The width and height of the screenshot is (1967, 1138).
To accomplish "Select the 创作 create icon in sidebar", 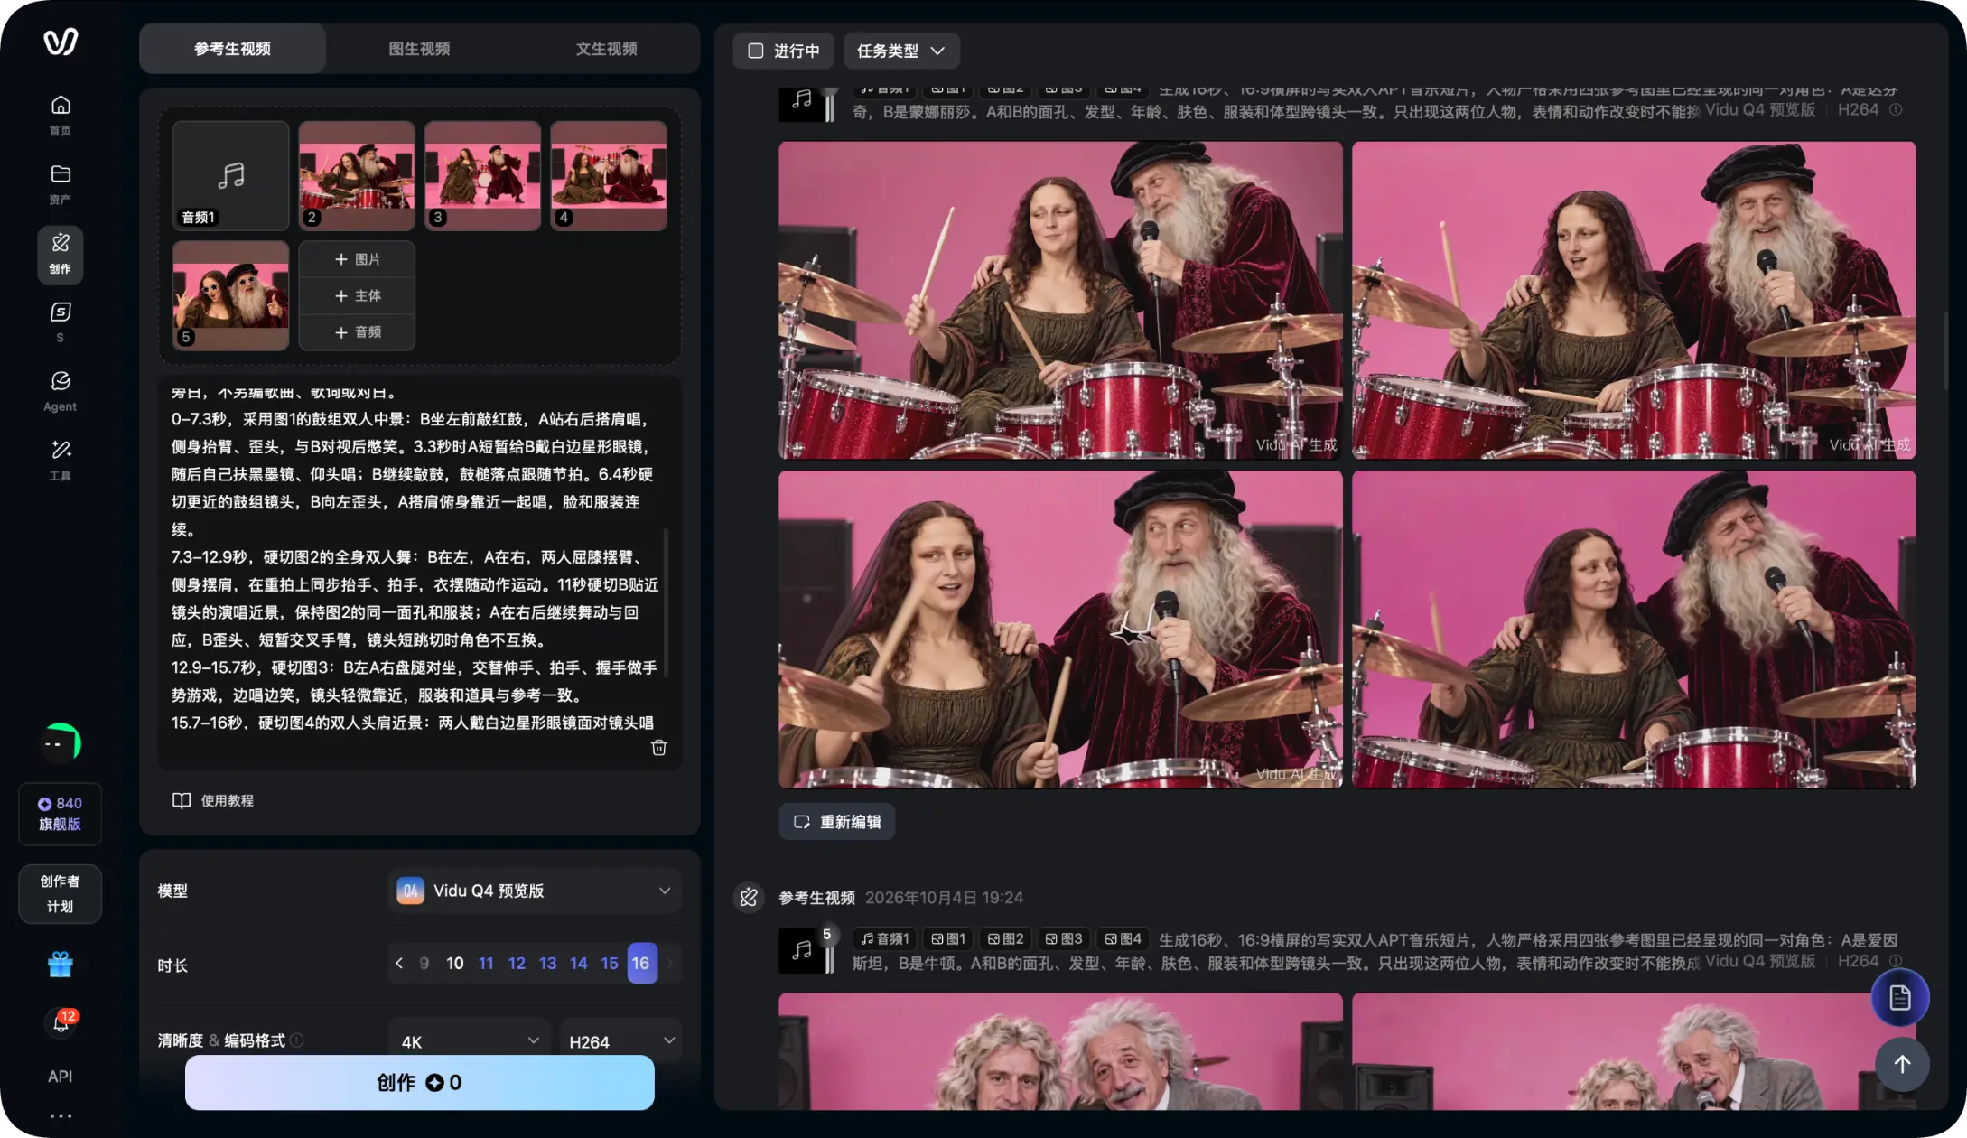I will (x=61, y=254).
